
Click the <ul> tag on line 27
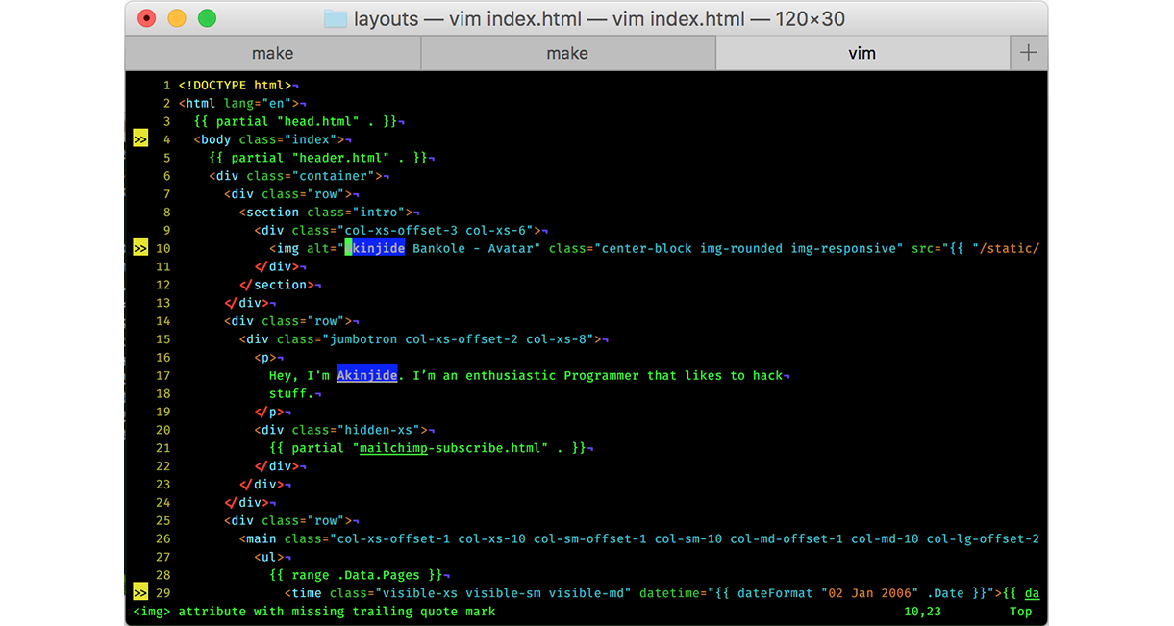click(269, 557)
